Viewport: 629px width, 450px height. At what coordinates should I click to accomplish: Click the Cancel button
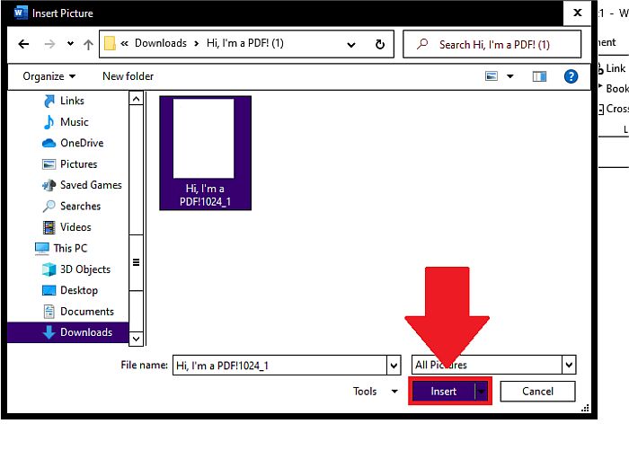[x=537, y=392]
